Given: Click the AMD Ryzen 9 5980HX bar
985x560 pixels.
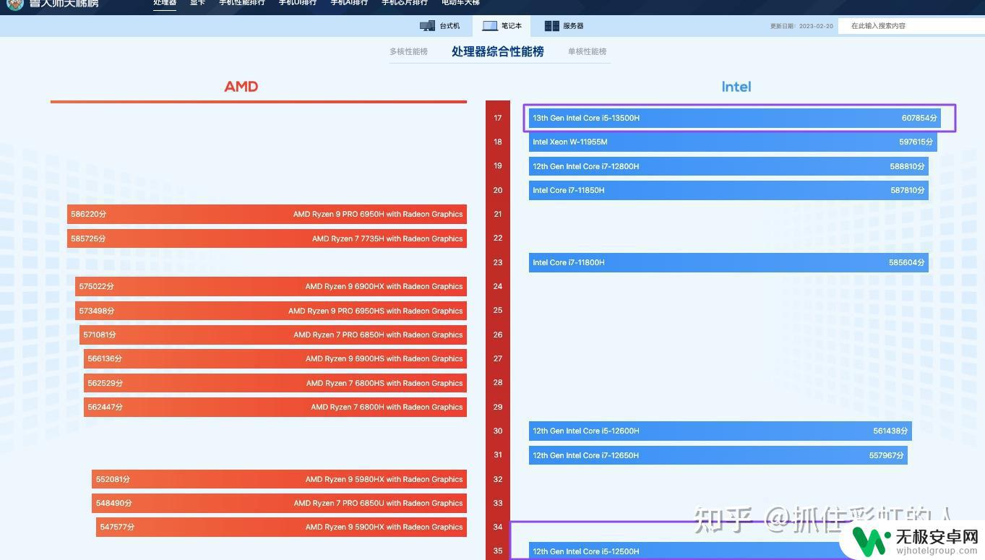Looking at the screenshot, I should tap(279, 479).
